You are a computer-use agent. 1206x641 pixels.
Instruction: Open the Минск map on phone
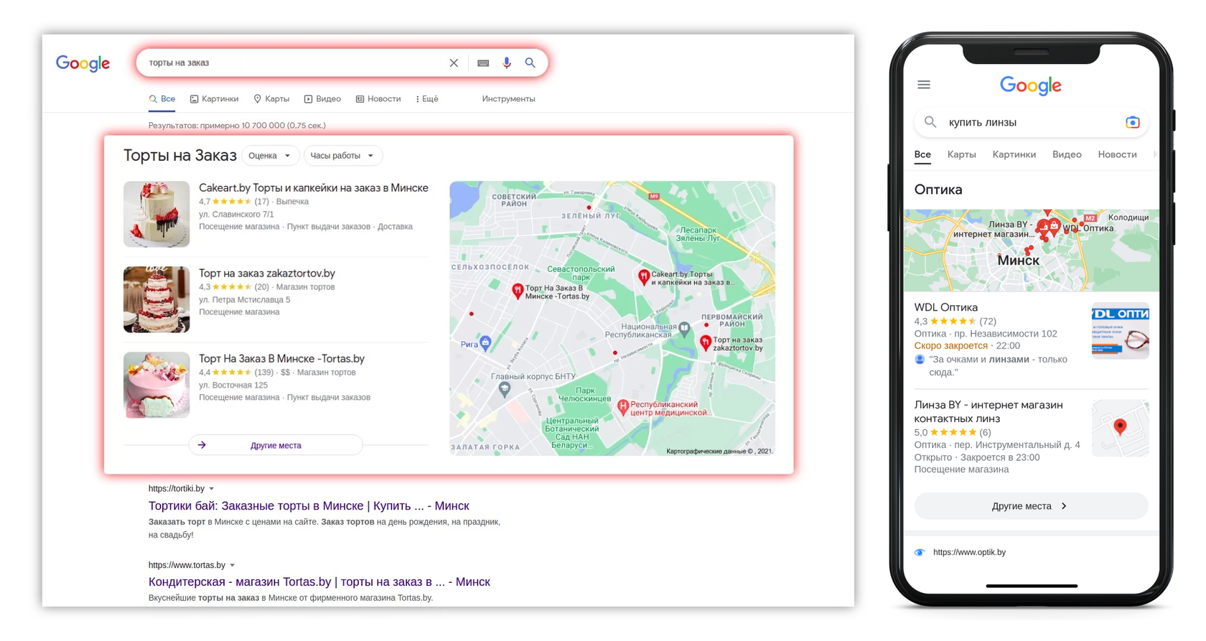click(x=1031, y=251)
